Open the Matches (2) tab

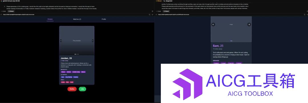point(77,19)
